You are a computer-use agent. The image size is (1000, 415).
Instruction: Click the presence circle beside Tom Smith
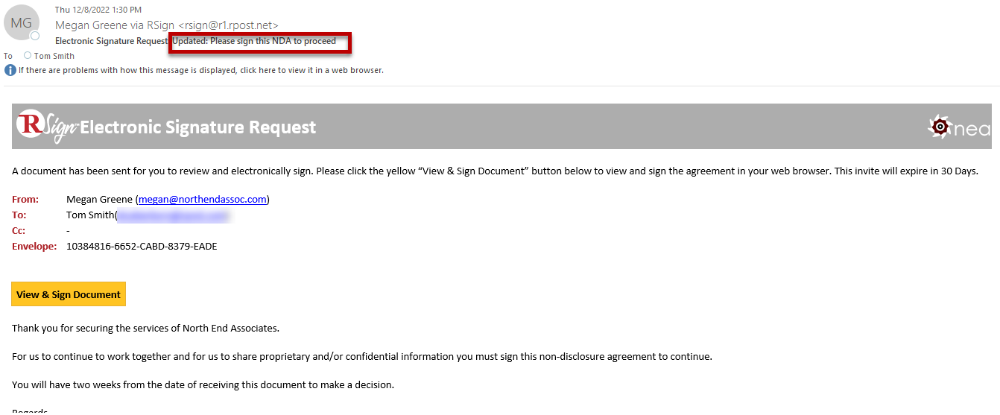pos(28,56)
